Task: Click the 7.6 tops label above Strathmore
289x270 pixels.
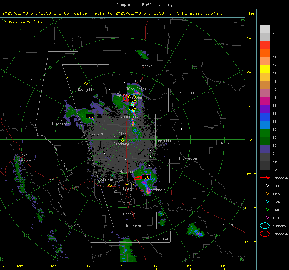Action: [x=146, y=177]
